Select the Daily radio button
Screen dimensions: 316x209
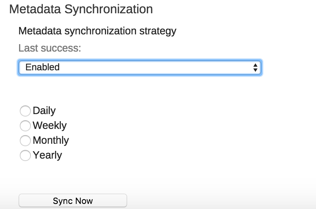click(x=25, y=111)
